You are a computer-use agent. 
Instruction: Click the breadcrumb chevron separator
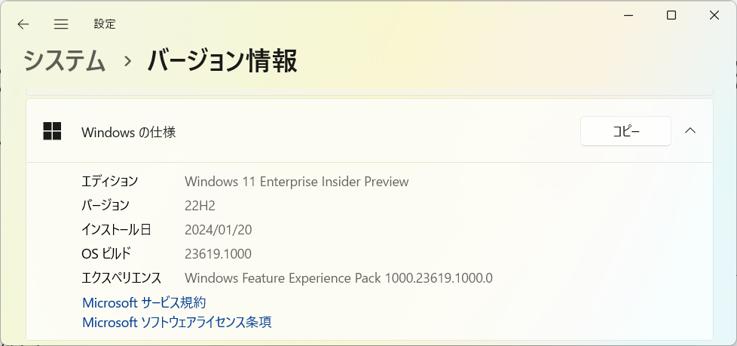click(x=127, y=62)
